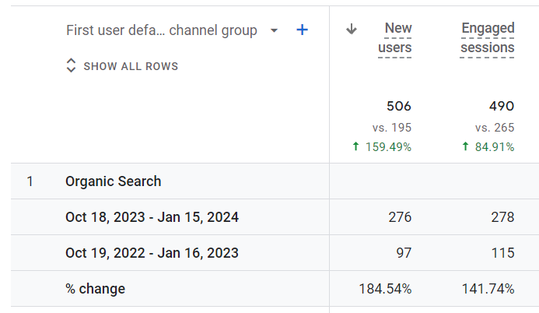539x313 pixels.
Task: Click the Engaged sessions total 490
Action: (502, 106)
